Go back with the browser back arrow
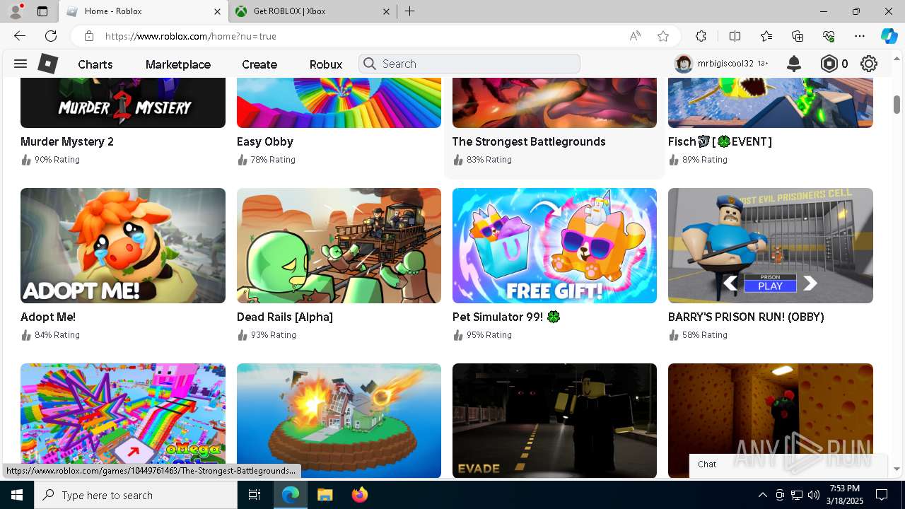Screen dimensions: 905x509 (20, 36)
